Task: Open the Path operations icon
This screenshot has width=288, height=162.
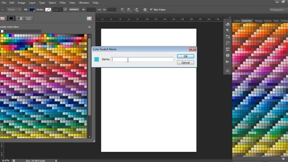Action: point(122,9)
